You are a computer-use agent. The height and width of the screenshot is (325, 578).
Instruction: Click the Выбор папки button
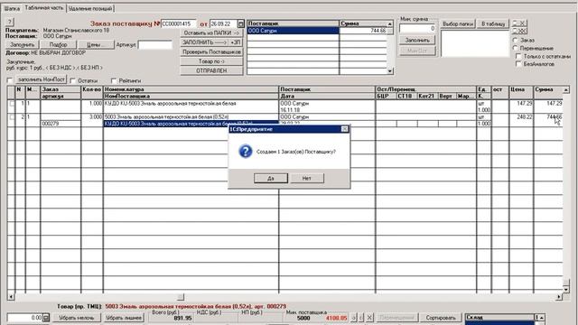[x=458, y=24]
